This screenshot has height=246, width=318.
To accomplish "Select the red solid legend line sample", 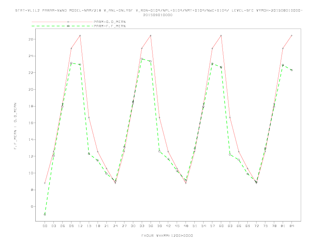I will click(62, 22).
